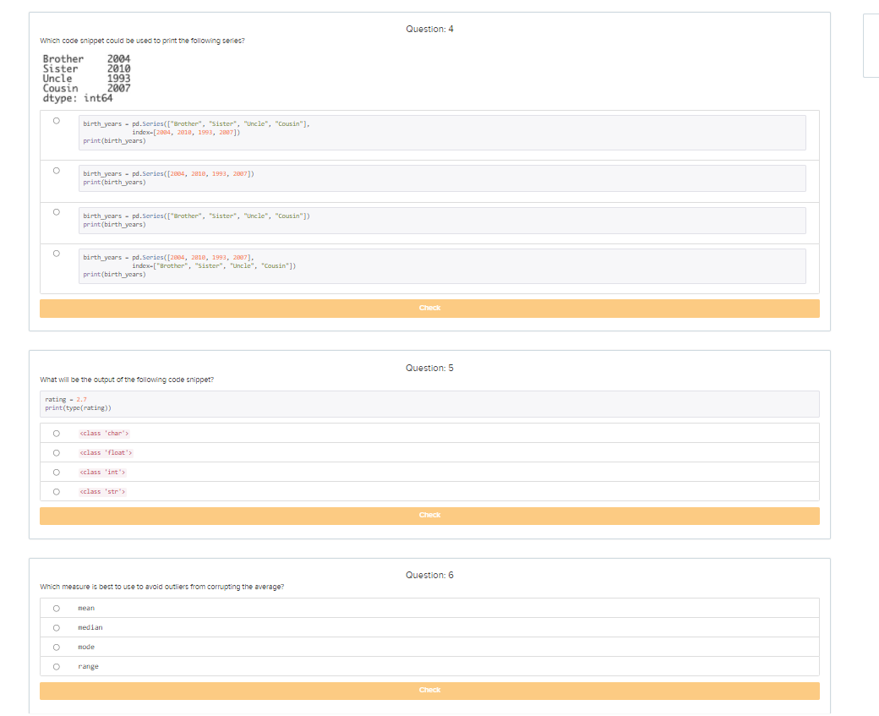Select the Series option with years as index
The width and height of the screenshot is (879, 716).
[56, 121]
